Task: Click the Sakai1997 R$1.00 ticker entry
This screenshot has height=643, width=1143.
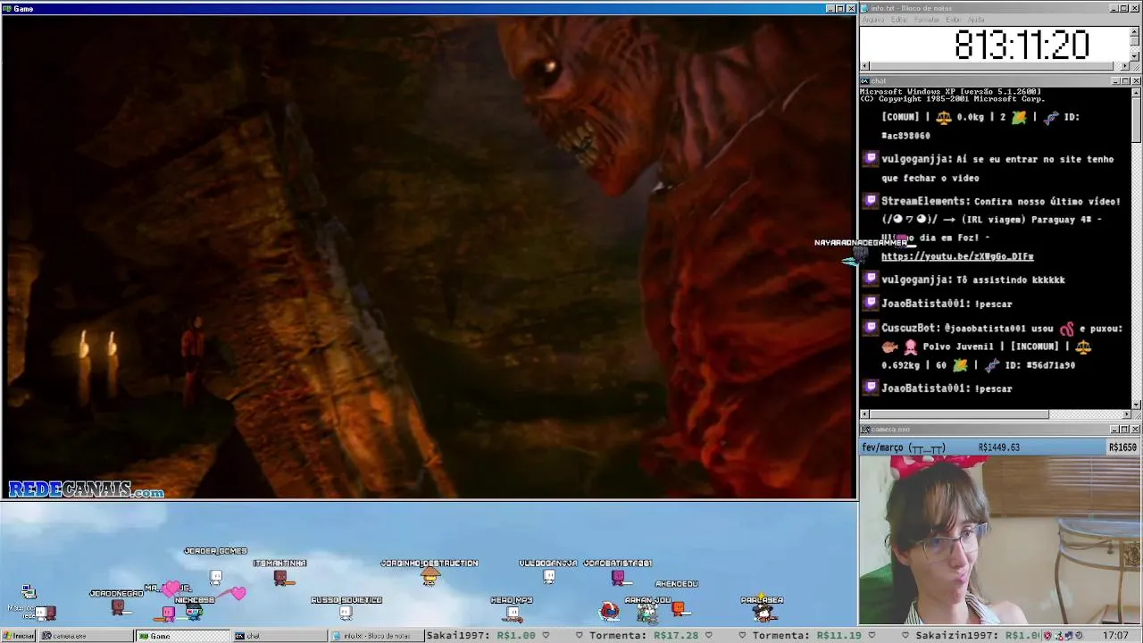Action: click(x=480, y=636)
